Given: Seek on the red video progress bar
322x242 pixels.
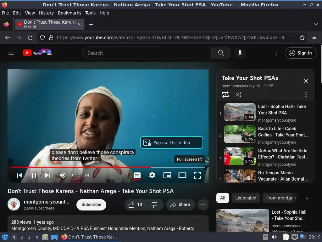Looking at the screenshot, I should tap(108, 167).
